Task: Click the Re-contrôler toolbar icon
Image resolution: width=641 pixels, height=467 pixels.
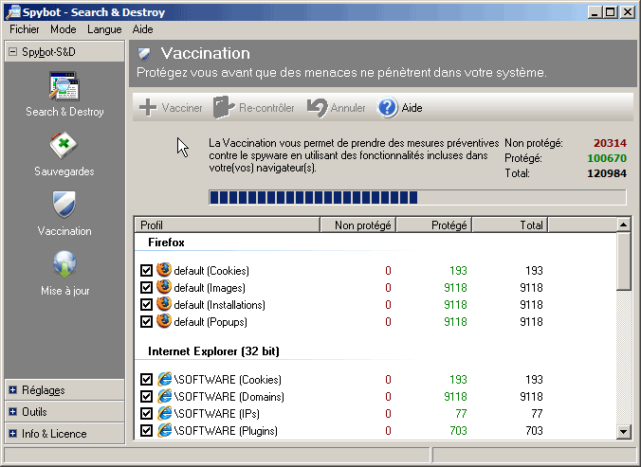Action: (224, 107)
